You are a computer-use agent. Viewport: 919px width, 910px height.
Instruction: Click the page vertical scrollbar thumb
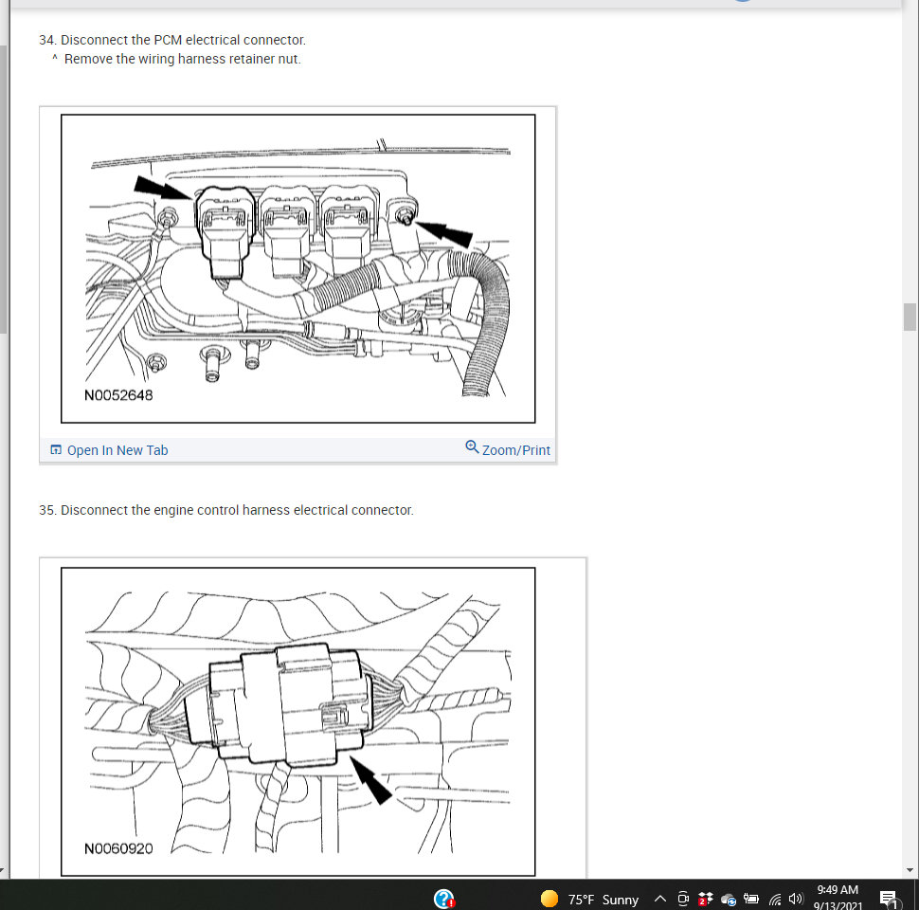[x=910, y=317]
